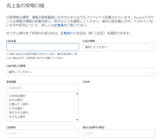The image size is (160, 140).
Task: Click the 金融機関名 search field
Action: coord(43,88)
